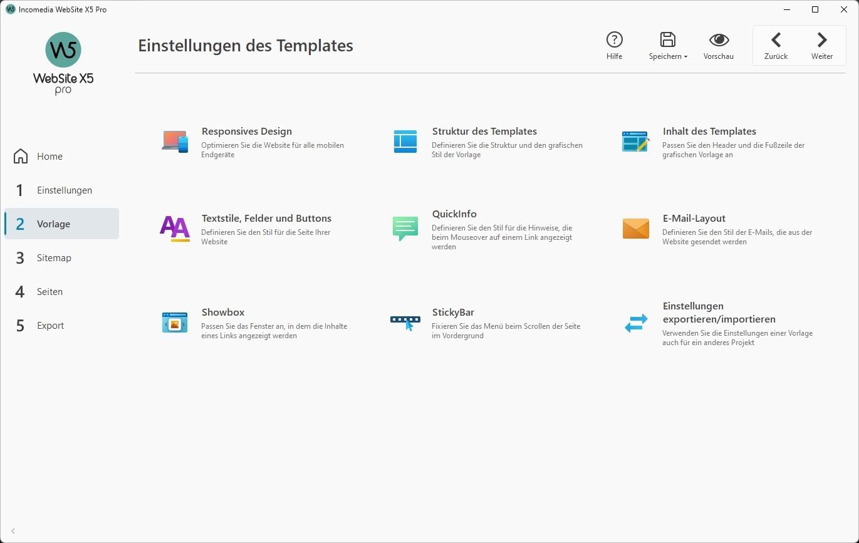Open the Struktur des Templates title

pyautogui.click(x=484, y=132)
